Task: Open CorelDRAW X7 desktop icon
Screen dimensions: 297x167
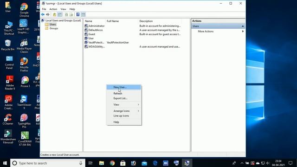Action: pyautogui.click(x=25, y=139)
